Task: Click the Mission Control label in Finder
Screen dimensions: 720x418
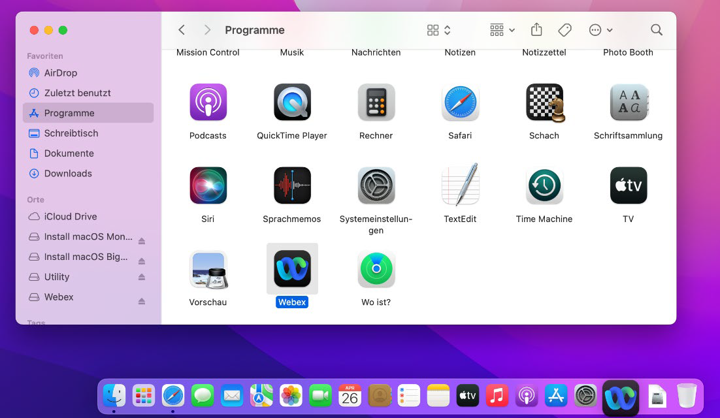Action: (x=208, y=52)
